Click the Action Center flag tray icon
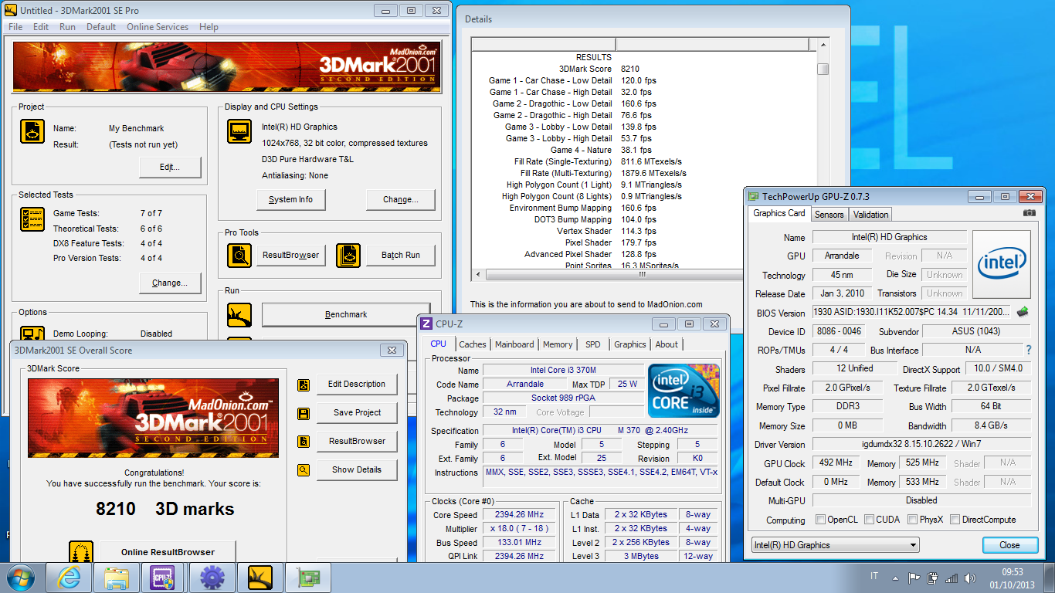 (x=914, y=577)
